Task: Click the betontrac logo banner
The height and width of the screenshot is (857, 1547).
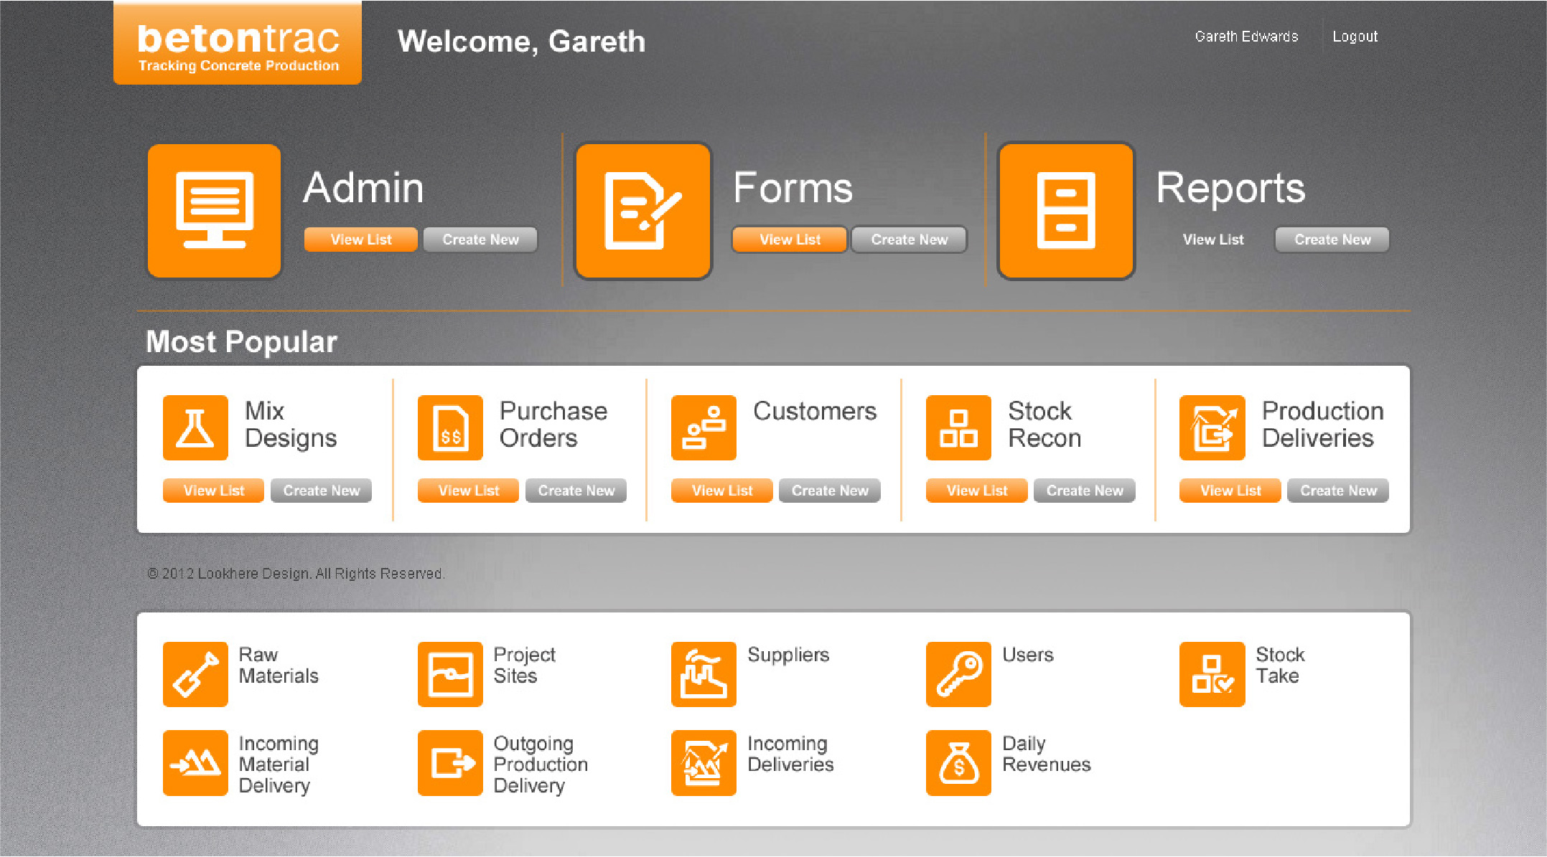Action: tap(238, 43)
